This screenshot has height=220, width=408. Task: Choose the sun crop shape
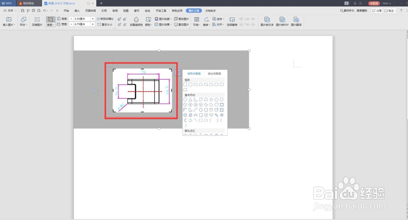coord(222,115)
